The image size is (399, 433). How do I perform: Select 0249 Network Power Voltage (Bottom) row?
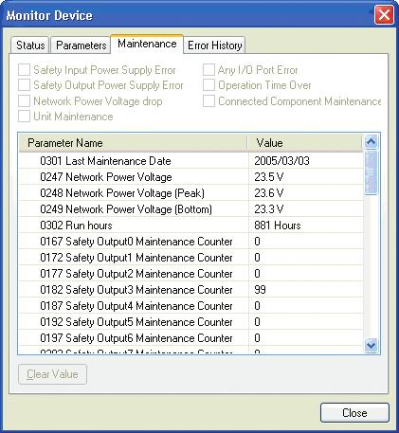coord(191,209)
